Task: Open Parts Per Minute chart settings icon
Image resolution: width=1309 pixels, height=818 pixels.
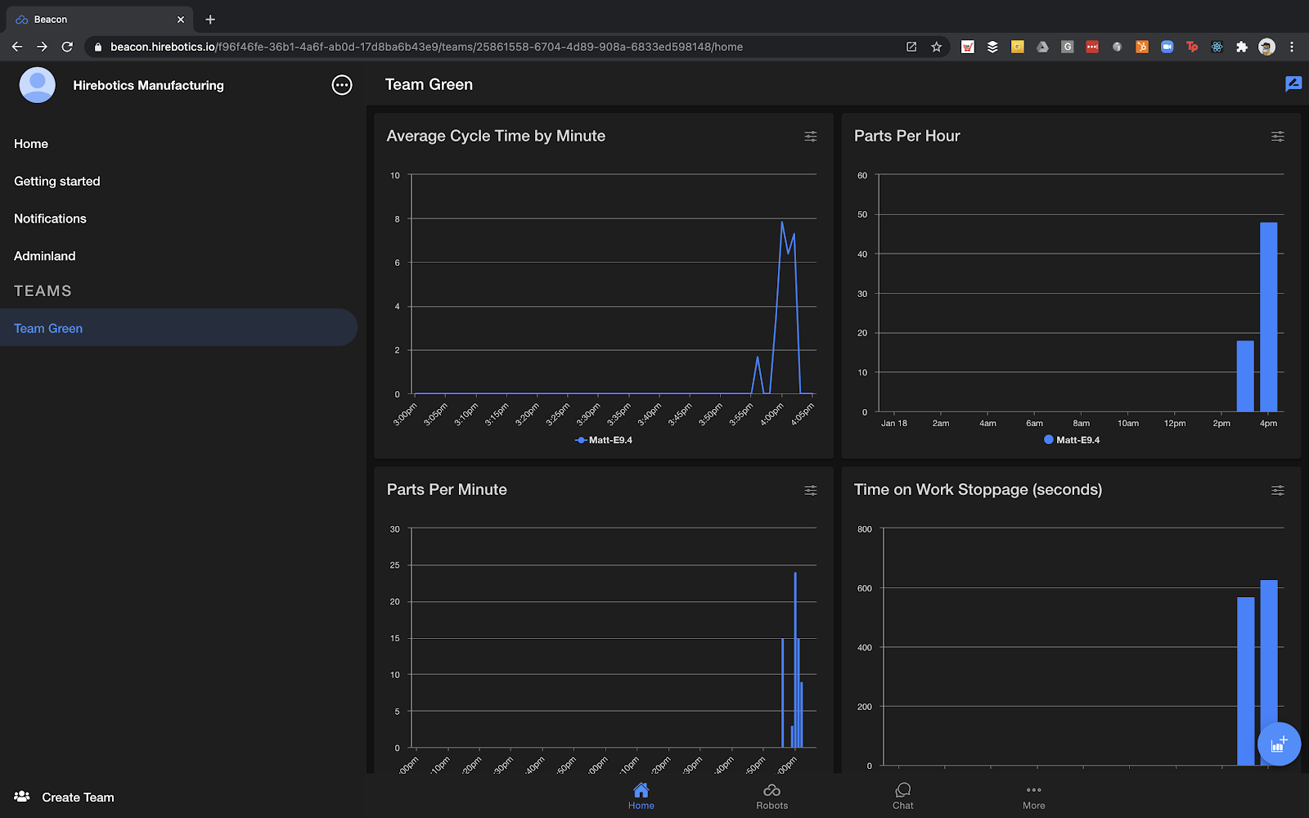Action: point(810,491)
